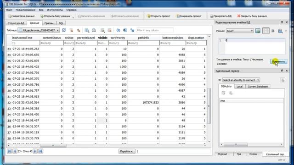This screenshot has width=294, height=165.
Task: Clear sorting order icon
Action: [x=79, y=30]
